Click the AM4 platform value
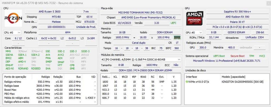The width and height of the screenshot is (271, 107). (x=67, y=33)
